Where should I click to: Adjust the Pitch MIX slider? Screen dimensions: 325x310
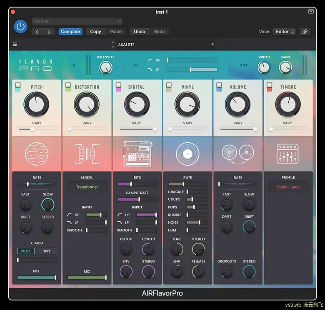pyautogui.click(x=37, y=278)
